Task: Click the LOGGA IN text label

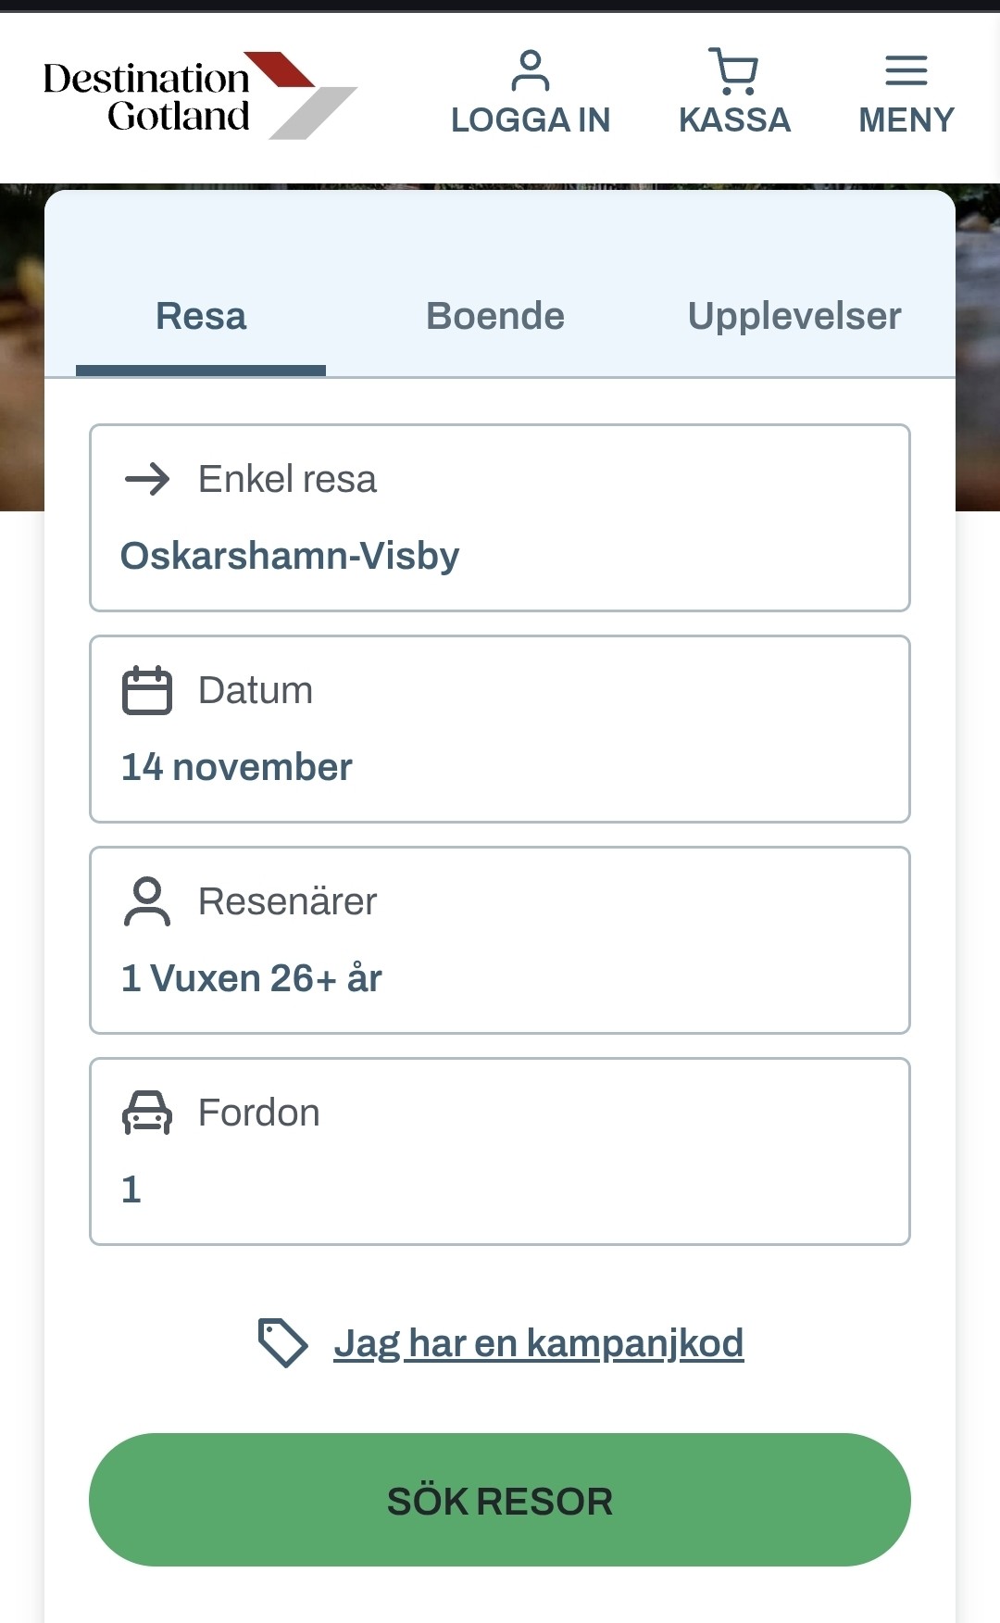Action: (531, 120)
